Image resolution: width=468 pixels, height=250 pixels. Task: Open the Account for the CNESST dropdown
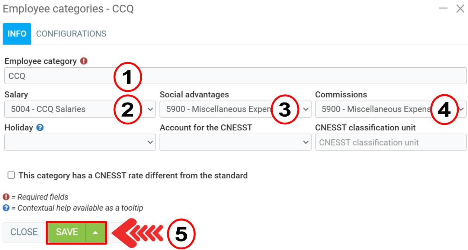(x=235, y=142)
